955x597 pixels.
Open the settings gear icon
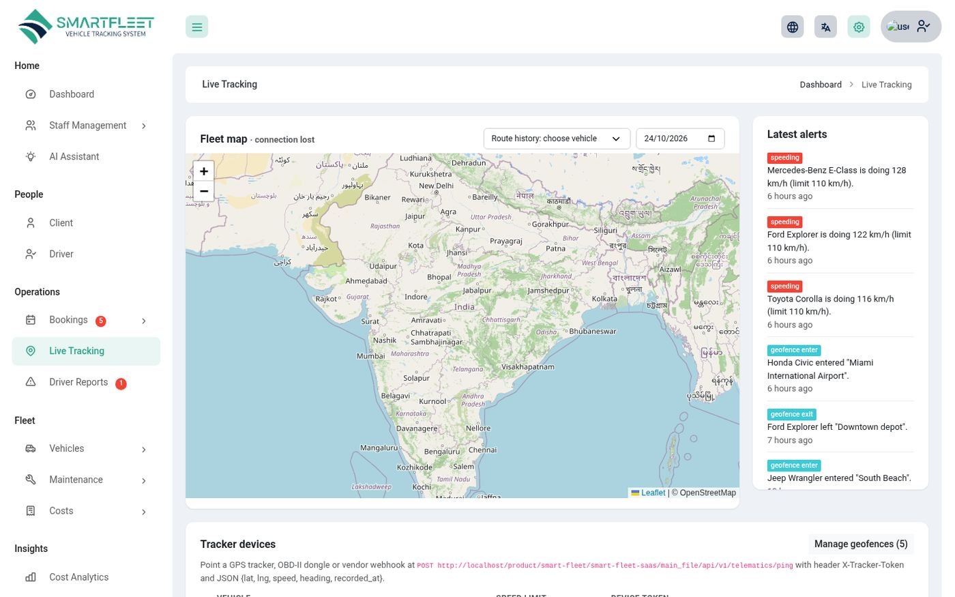pos(859,27)
